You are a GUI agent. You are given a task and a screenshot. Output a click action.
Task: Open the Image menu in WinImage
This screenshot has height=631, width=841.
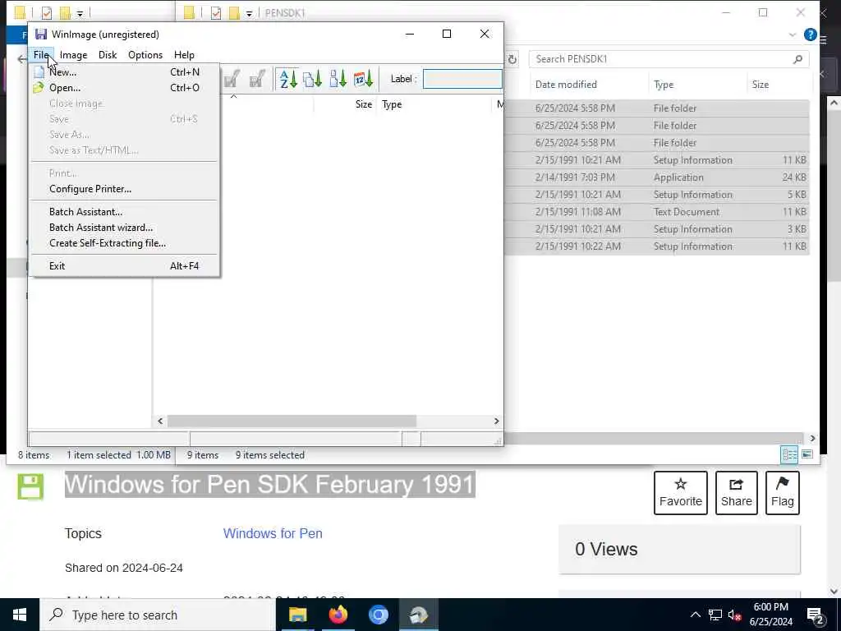73,55
